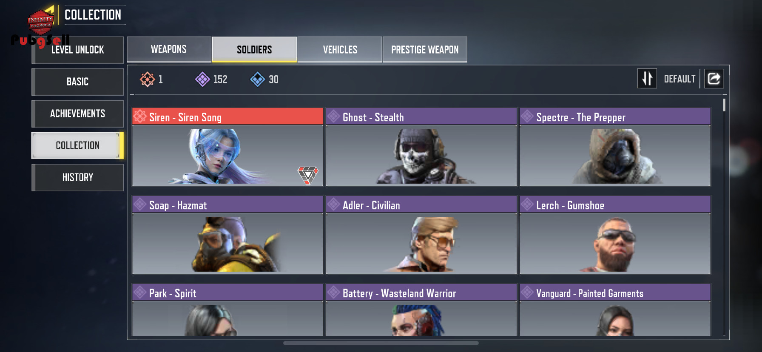Click the vertical scrollbar of the soldier list
762x352 pixels.
point(724,105)
